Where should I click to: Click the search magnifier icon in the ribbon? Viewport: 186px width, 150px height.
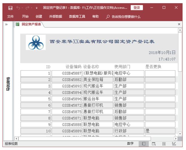coord(108,17)
